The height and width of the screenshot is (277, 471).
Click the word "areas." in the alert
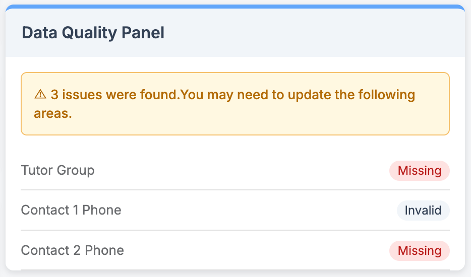click(x=53, y=113)
